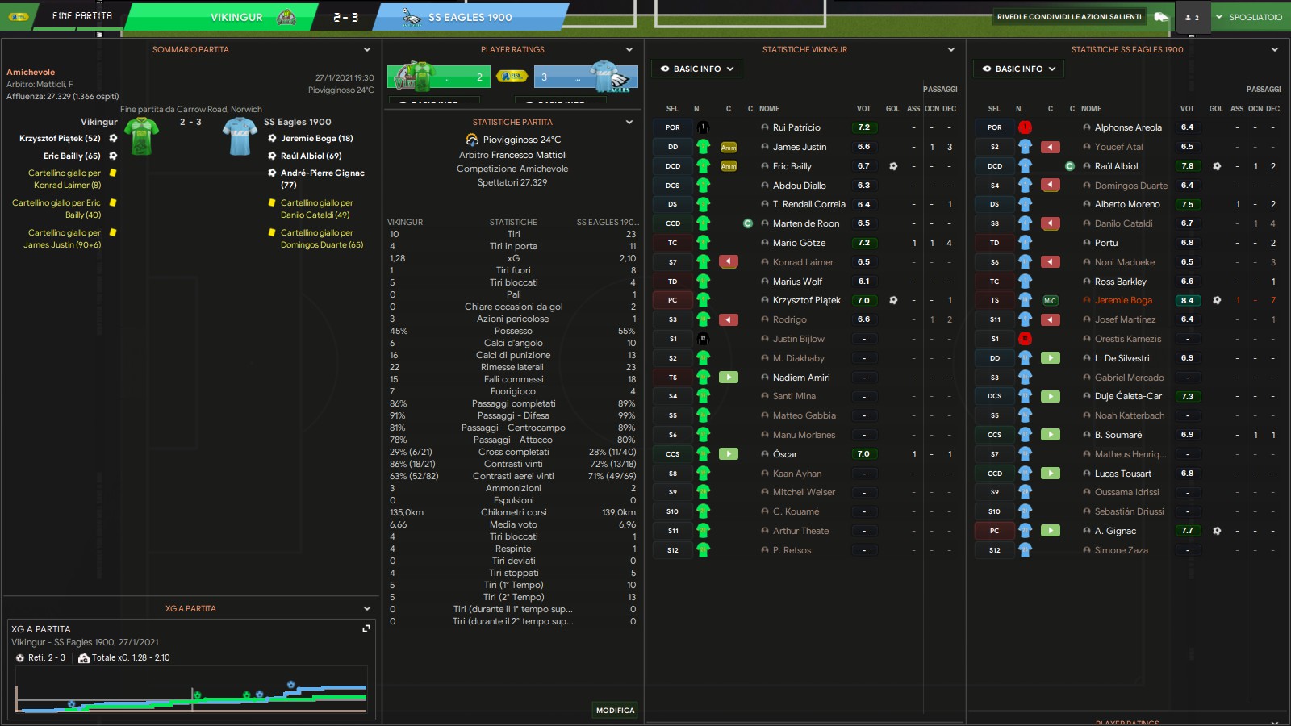
Task: Expand the Sommario Partita panel menu
Action: pyautogui.click(x=367, y=49)
